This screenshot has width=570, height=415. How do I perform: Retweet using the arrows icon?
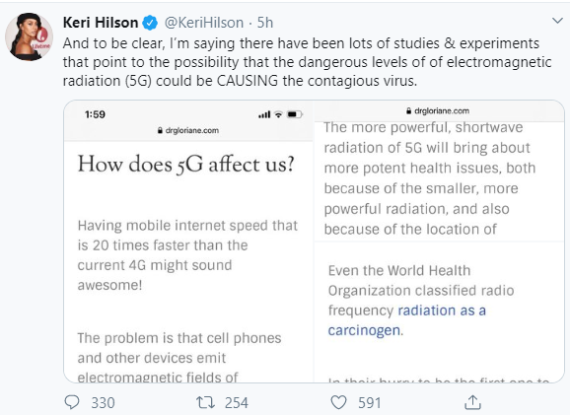tap(205, 402)
